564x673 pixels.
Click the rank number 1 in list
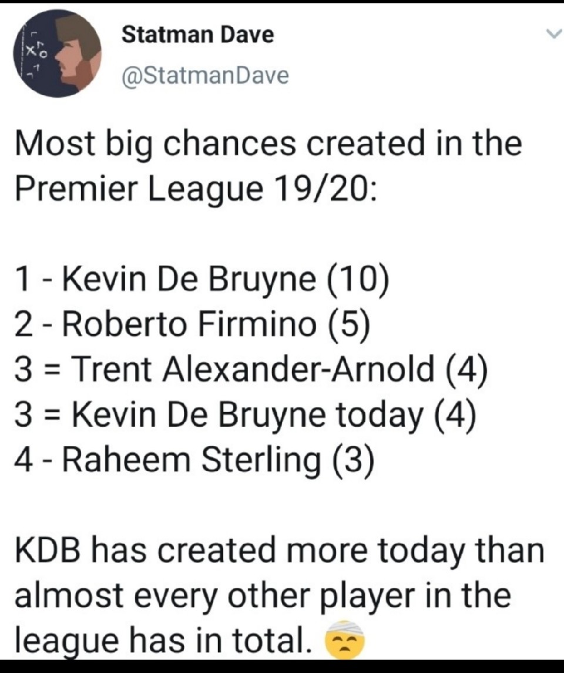click(23, 279)
